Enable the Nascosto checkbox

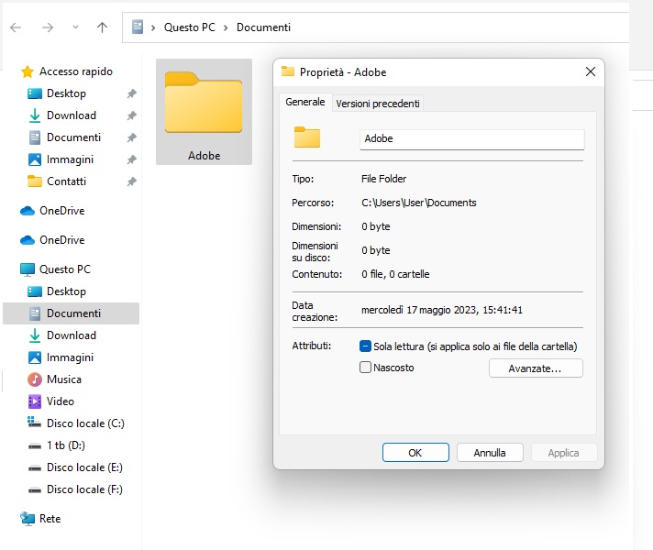click(x=365, y=368)
